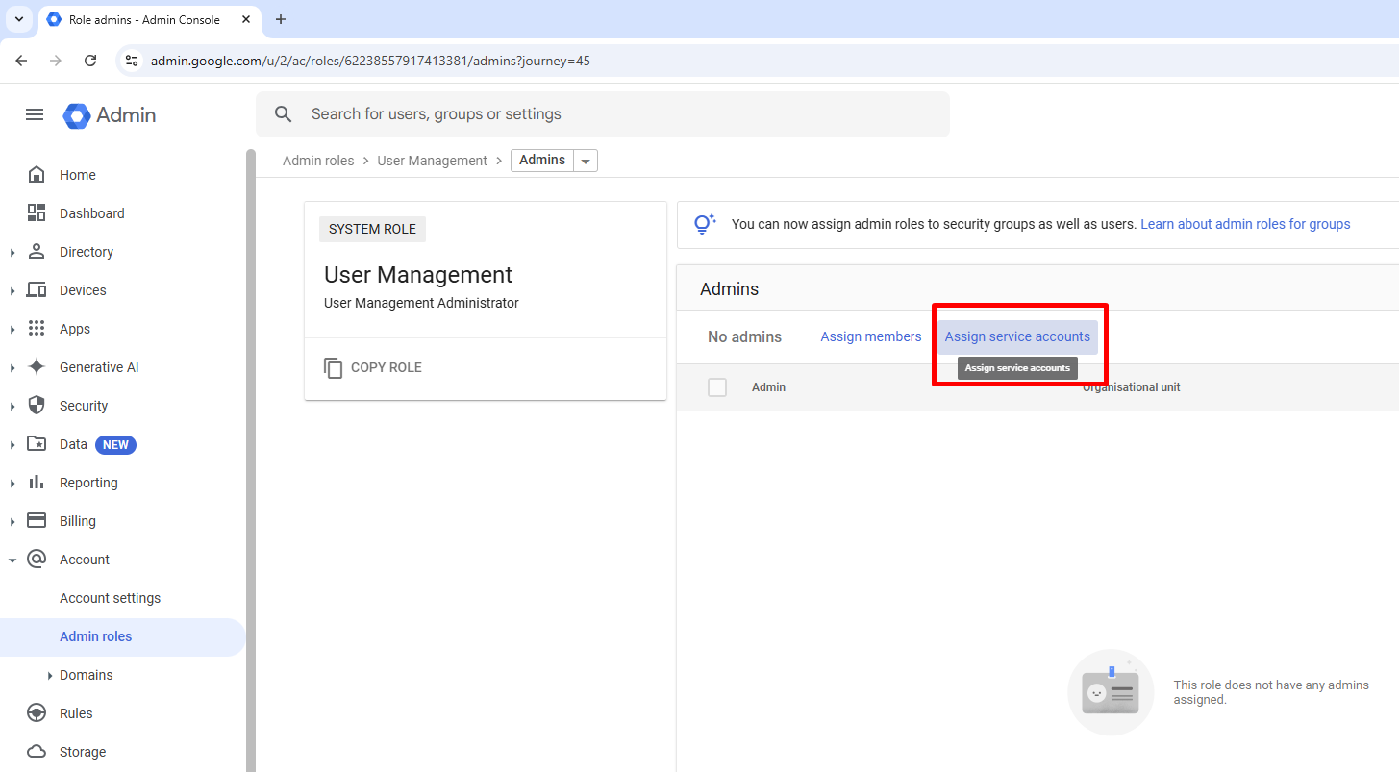The width and height of the screenshot is (1399, 772).
Task: Click the Reporting bar chart icon
Action: [37, 483]
